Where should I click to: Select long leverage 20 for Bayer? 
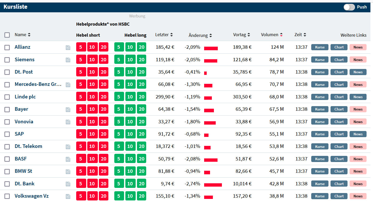[x=142, y=109]
